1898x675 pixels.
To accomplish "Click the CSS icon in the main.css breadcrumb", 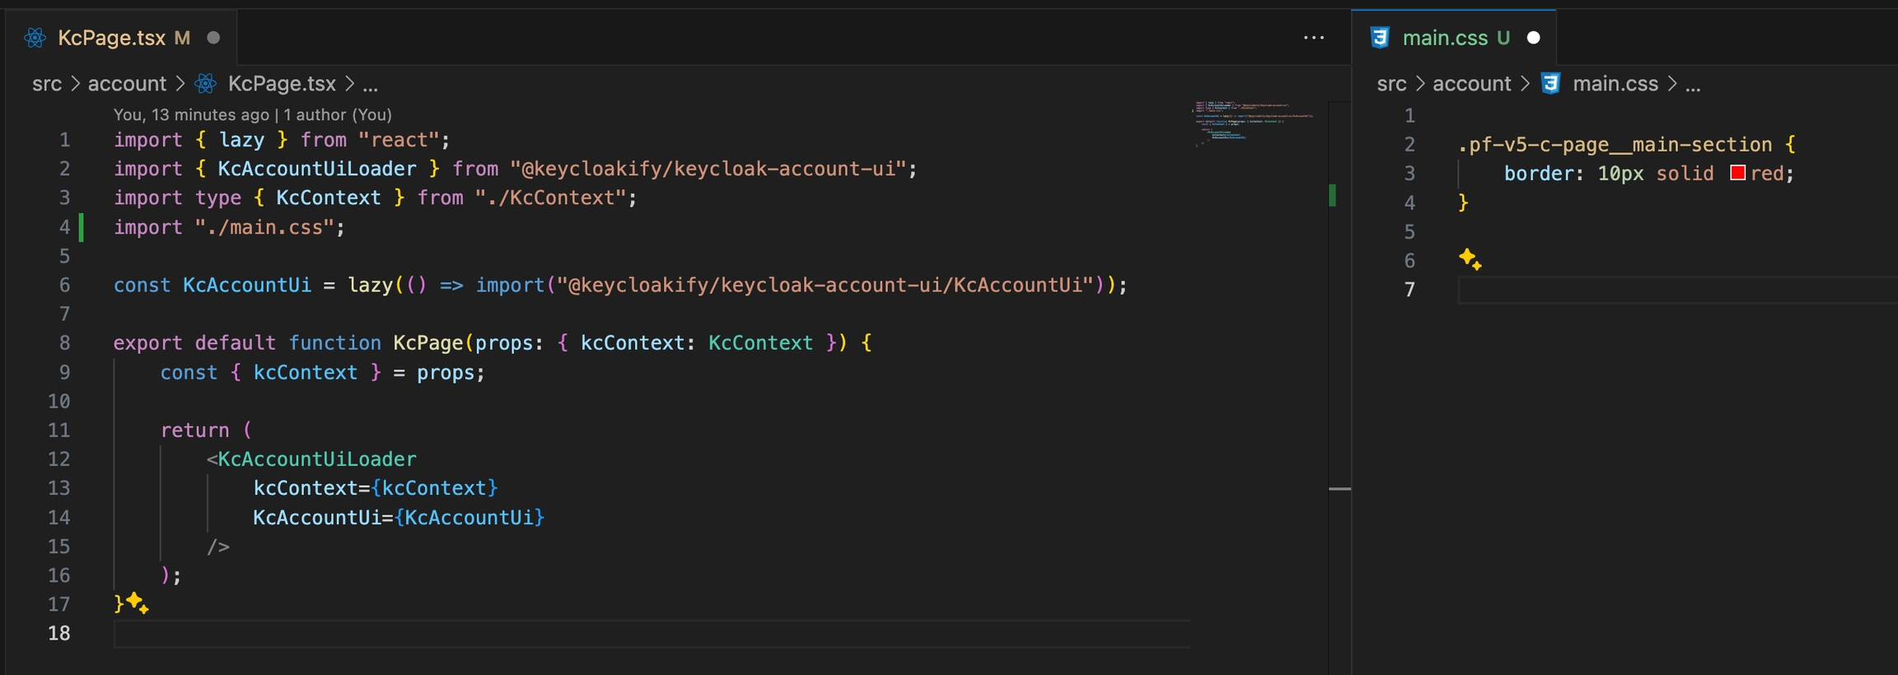I will pos(1550,84).
